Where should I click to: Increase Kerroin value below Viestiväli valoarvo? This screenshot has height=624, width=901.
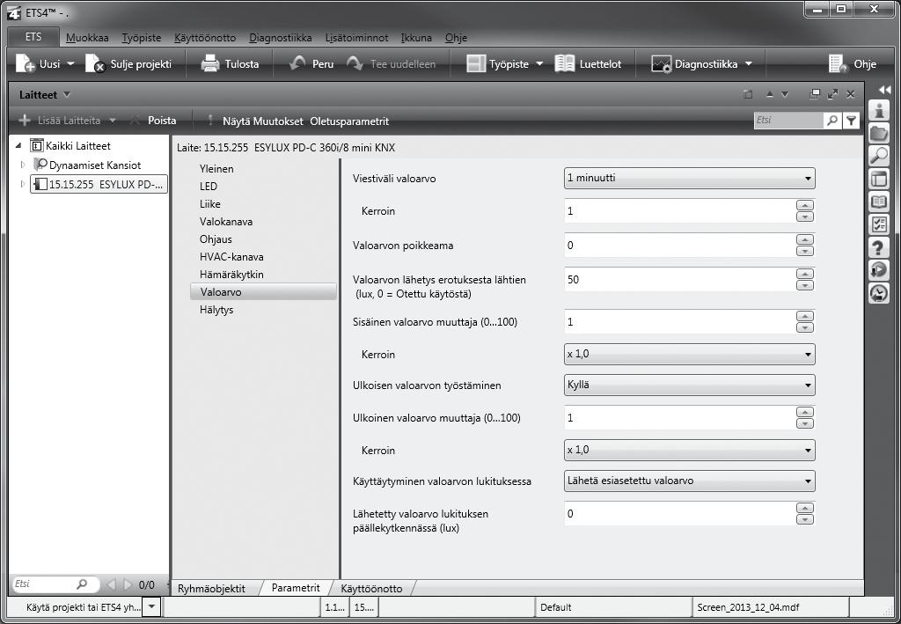pos(805,205)
